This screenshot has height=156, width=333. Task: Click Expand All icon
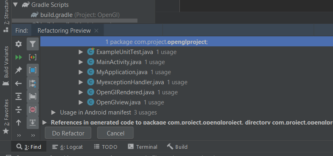19,97
